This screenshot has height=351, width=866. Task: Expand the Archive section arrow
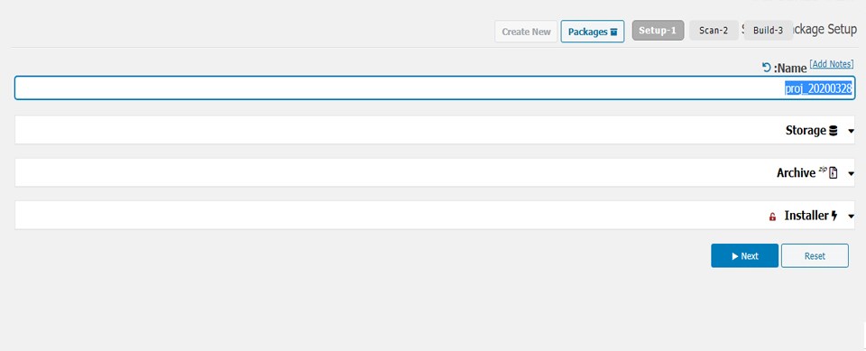pos(851,173)
